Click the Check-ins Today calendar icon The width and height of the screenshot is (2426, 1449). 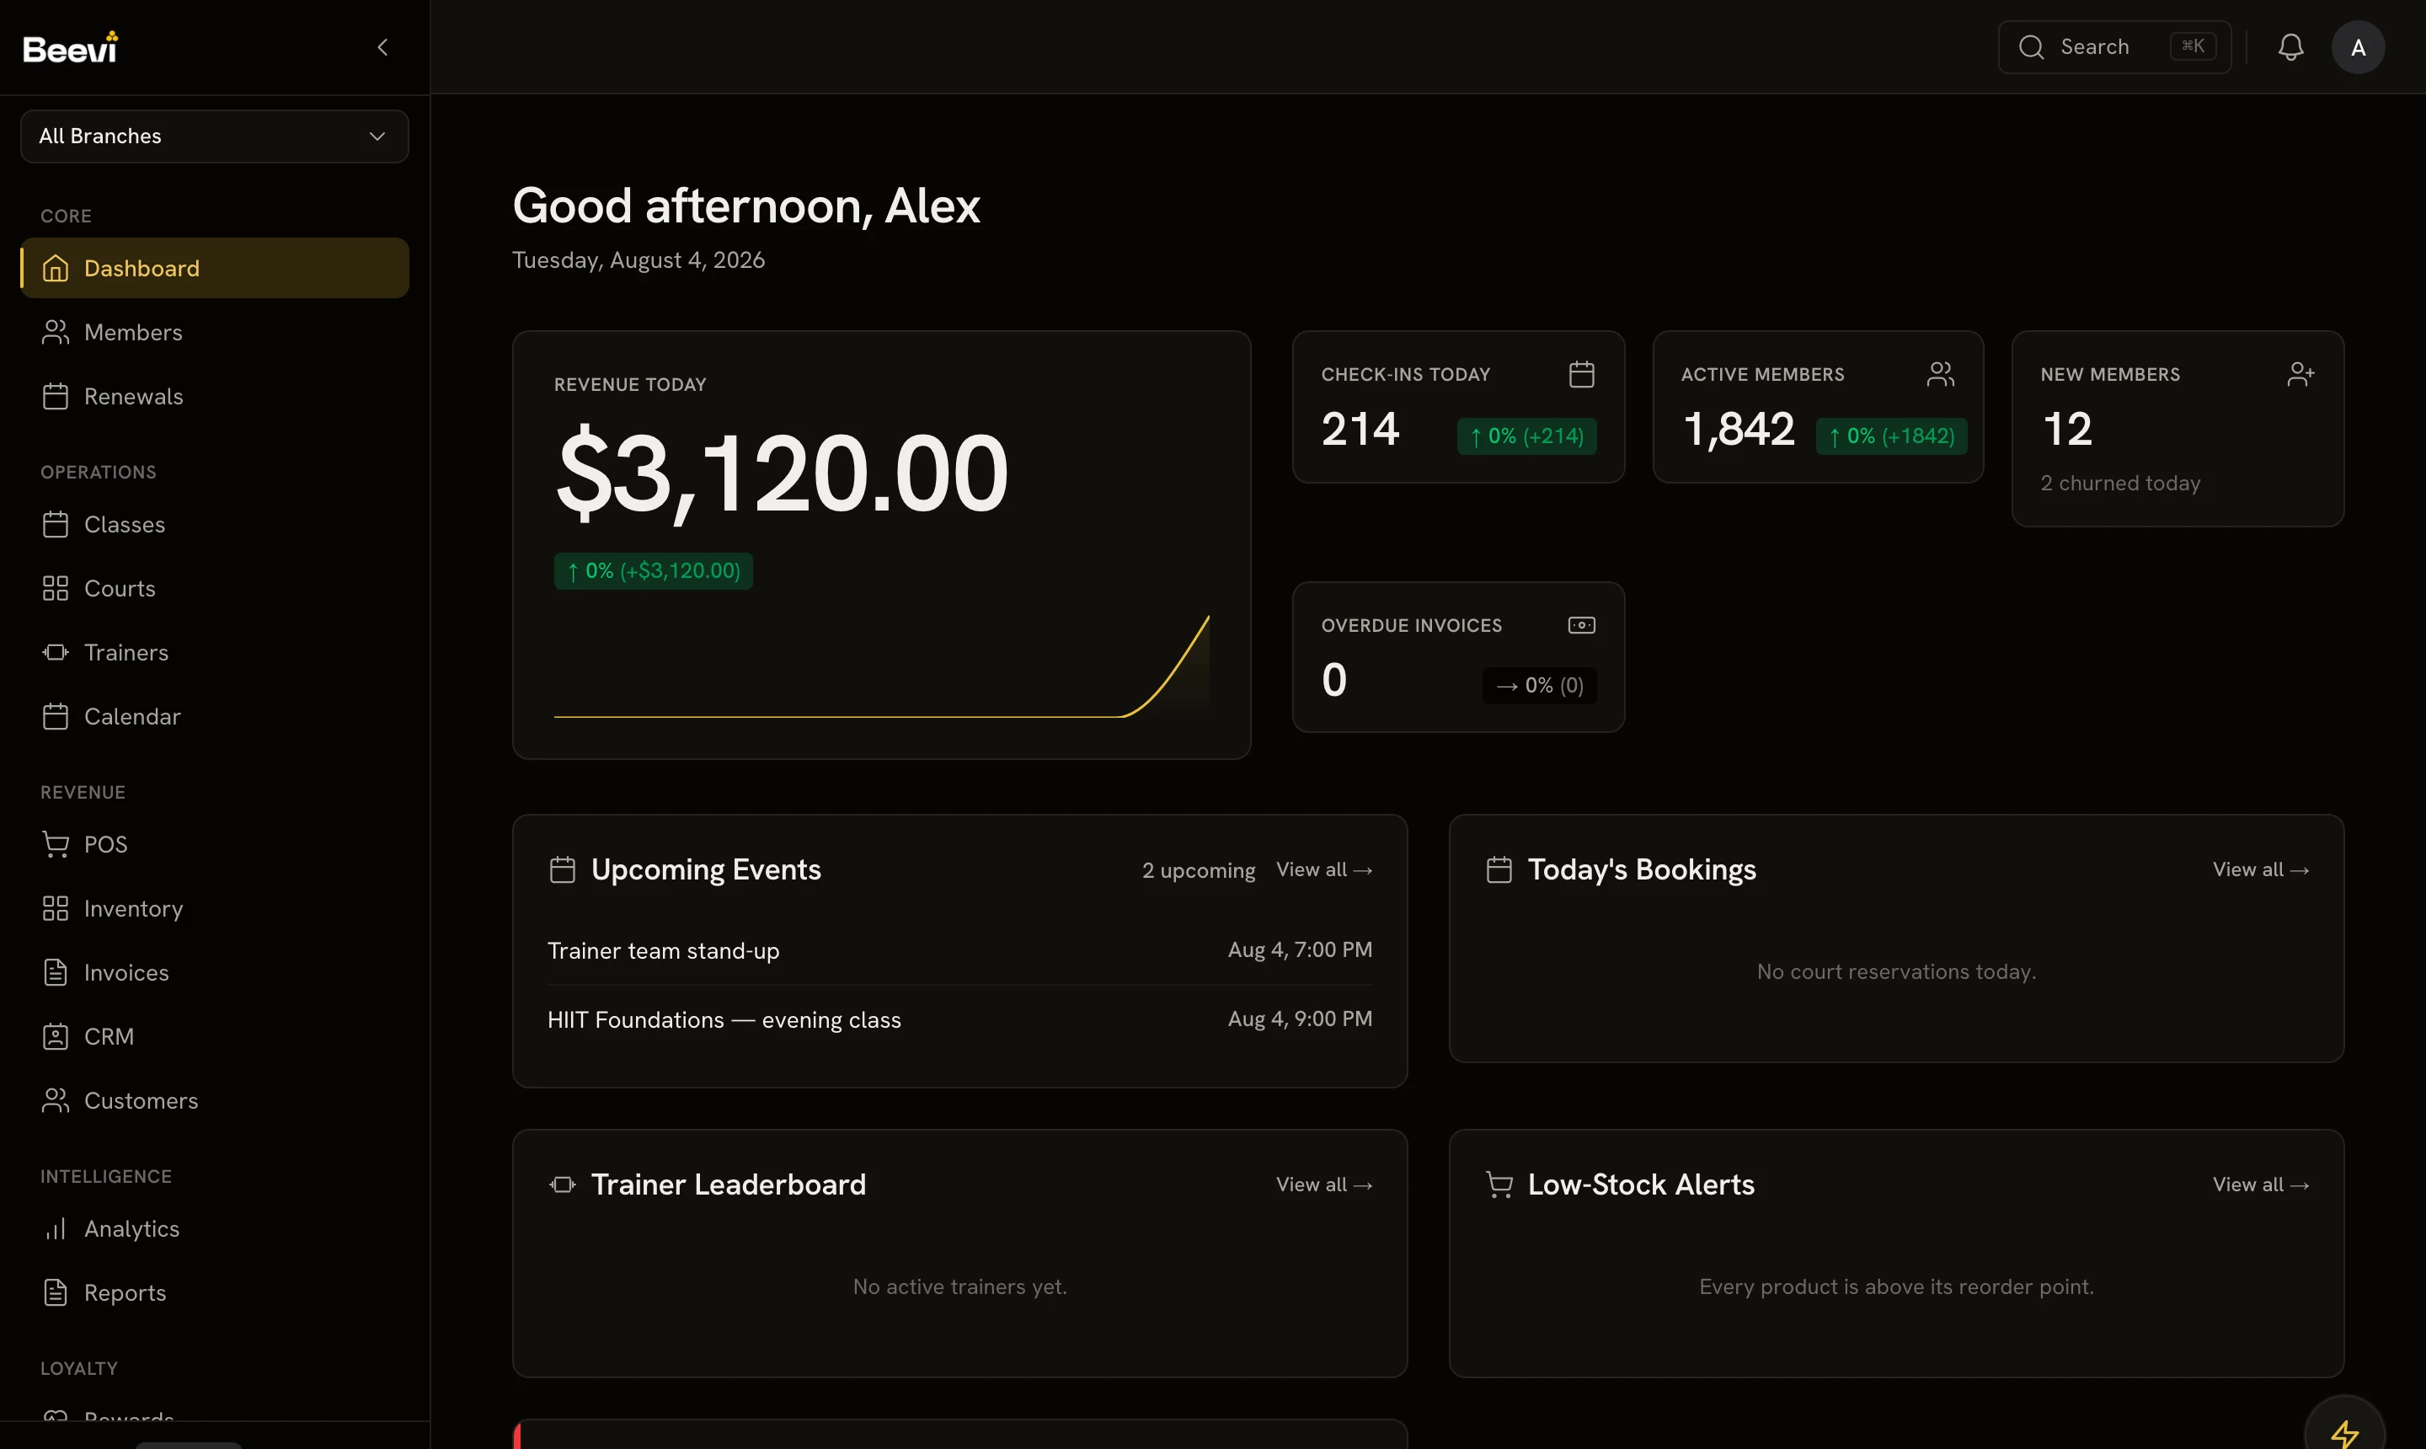click(1580, 374)
